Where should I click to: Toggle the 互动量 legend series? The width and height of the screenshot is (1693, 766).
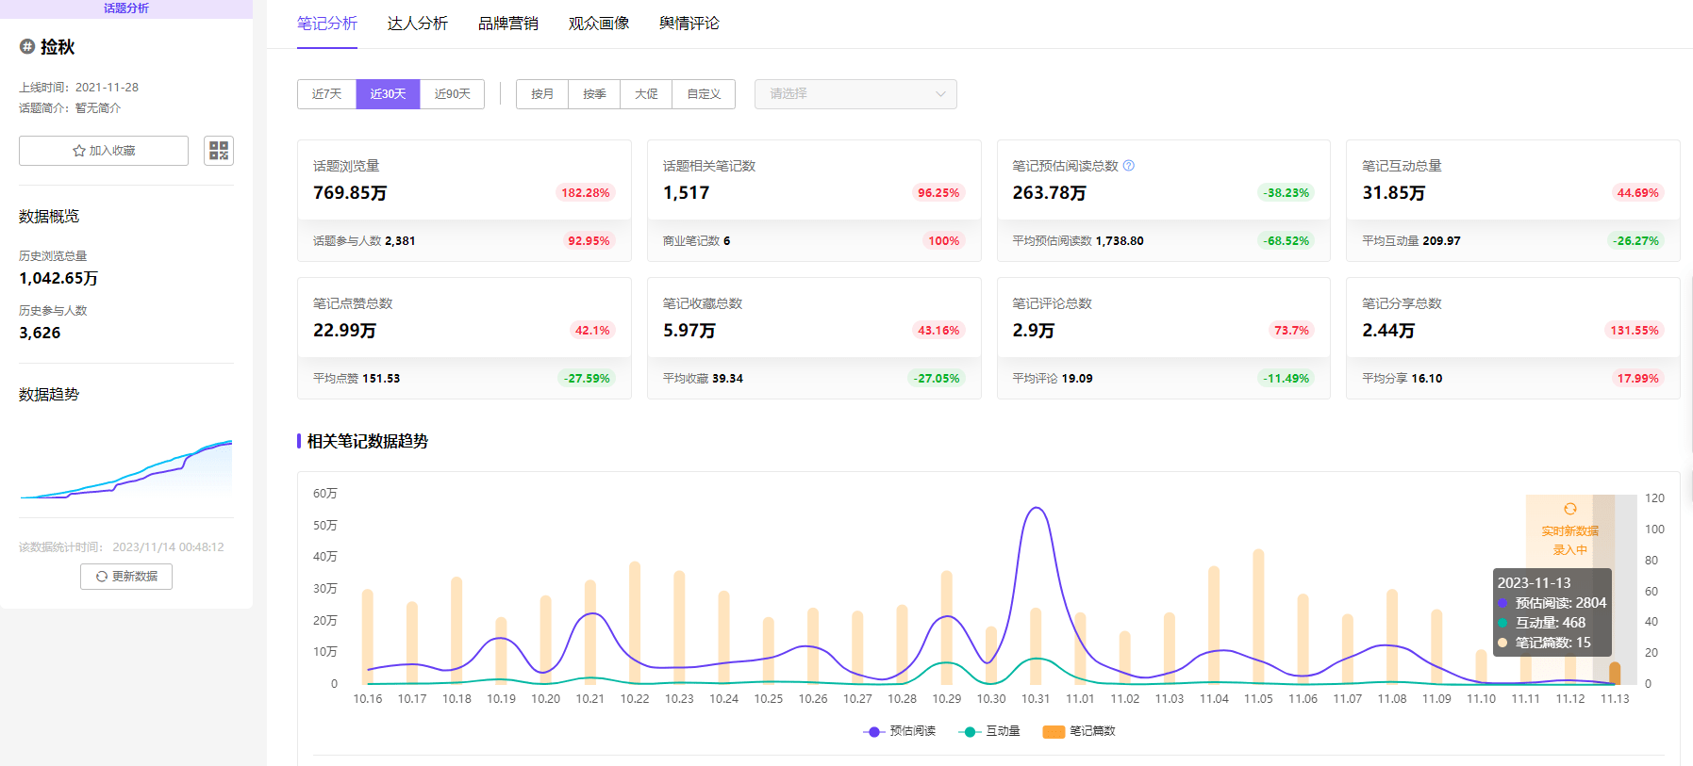coord(989,731)
